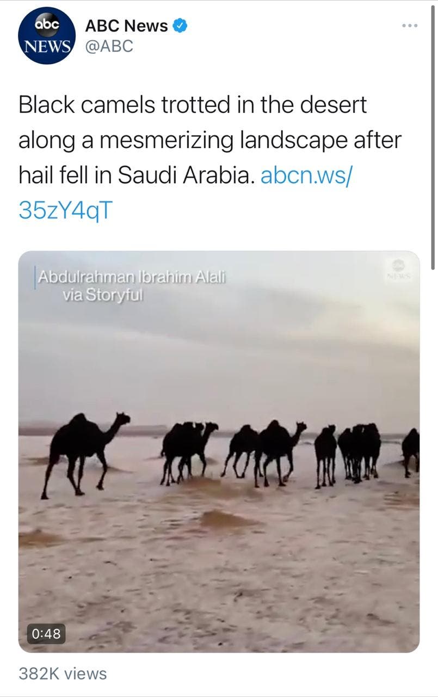Click the leading camel on the left
Image resolution: width=438 pixels, height=697 pixels.
coord(85,454)
